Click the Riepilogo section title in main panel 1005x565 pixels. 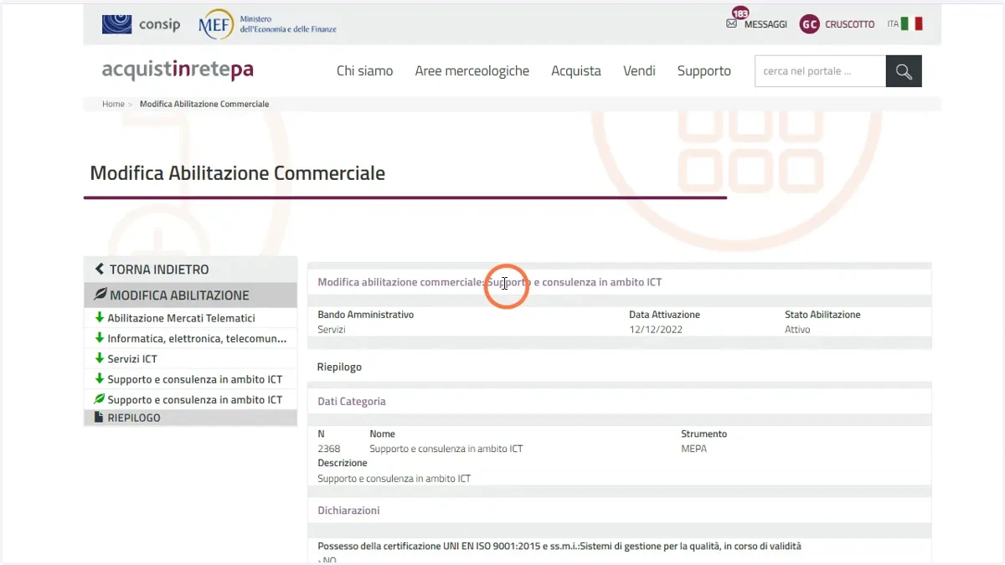(x=339, y=367)
